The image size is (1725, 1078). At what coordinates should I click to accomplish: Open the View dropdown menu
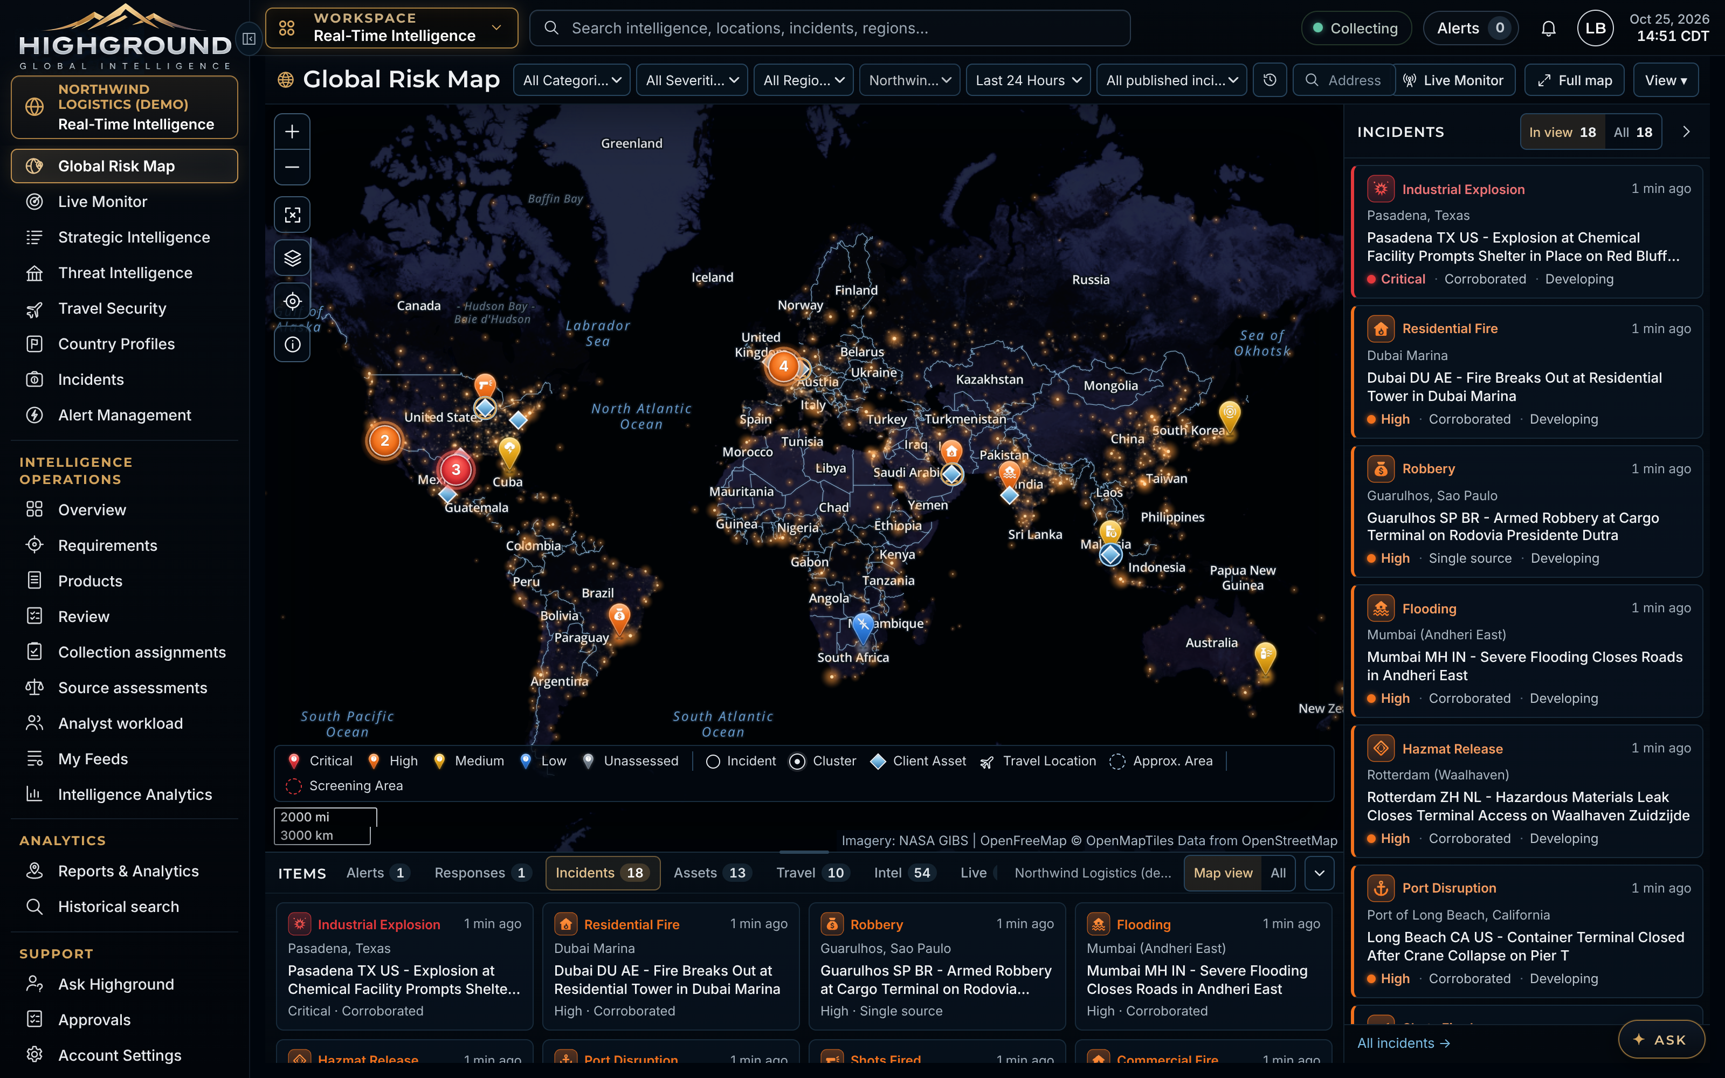[1665, 80]
